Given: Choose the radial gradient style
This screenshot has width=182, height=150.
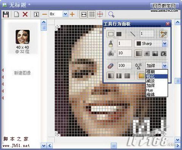Looking at the screenshot, I should click(147, 54).
